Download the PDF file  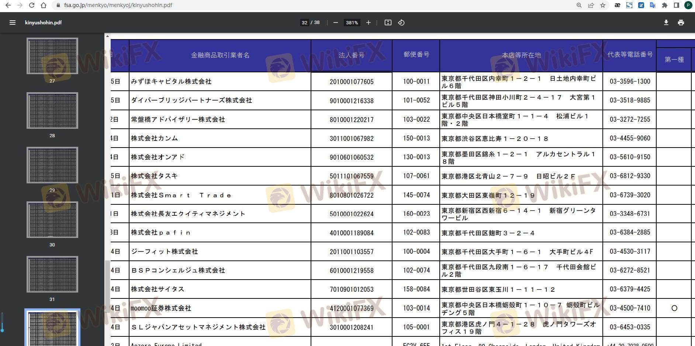coord(666,23)
